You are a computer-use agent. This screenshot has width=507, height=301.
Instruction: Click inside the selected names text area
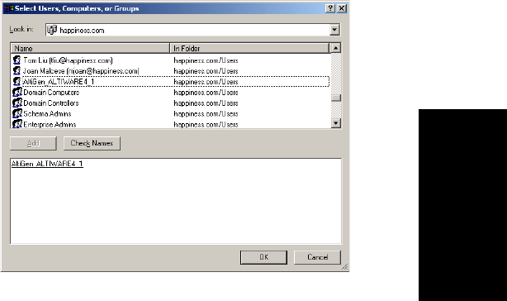176,201
